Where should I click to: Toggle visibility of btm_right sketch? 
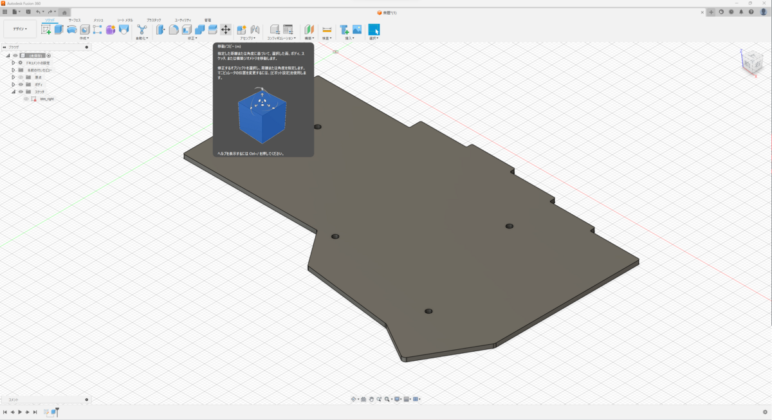[26, 99]
